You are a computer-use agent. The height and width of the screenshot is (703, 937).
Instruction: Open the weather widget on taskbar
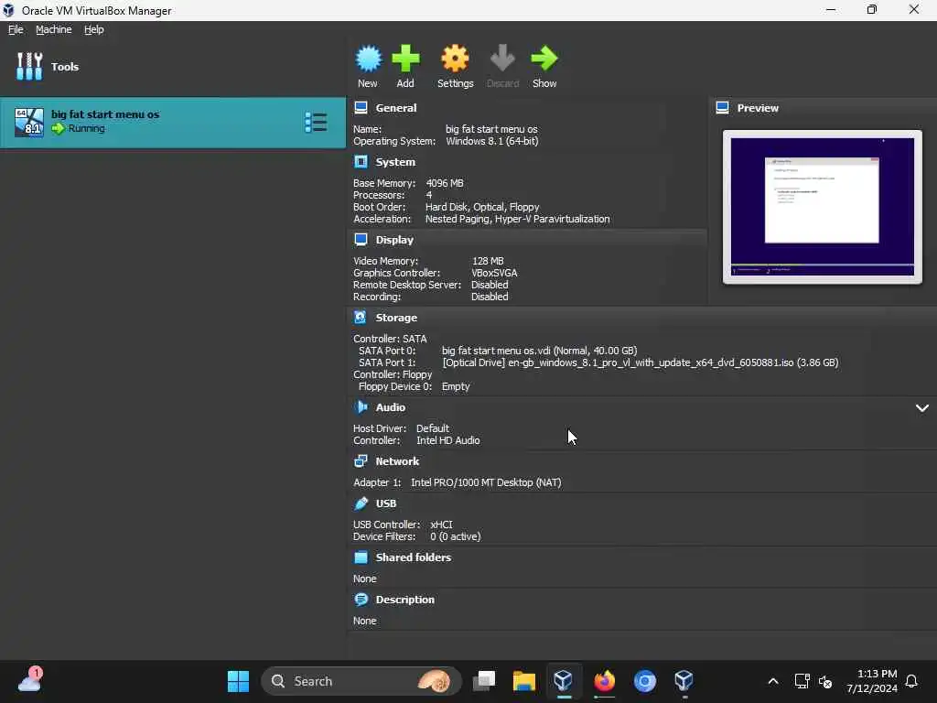coord(30,680)
